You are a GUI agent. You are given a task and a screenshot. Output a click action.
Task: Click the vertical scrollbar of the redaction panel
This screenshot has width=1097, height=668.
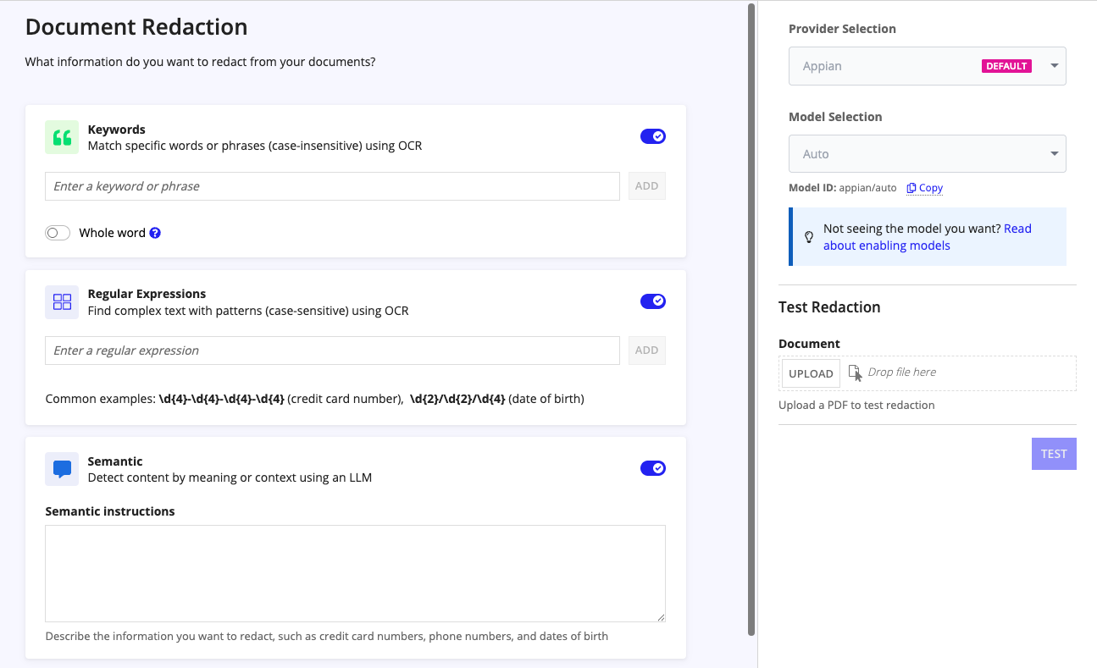751,320
